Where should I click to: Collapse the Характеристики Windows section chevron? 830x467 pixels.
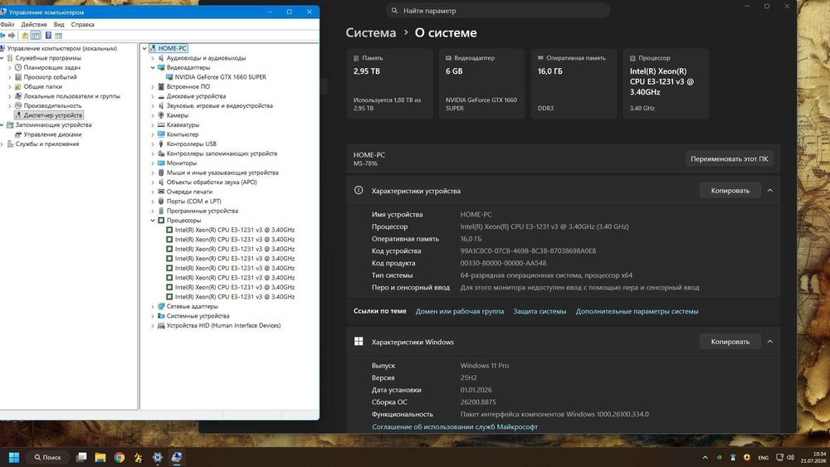[770, 342]
